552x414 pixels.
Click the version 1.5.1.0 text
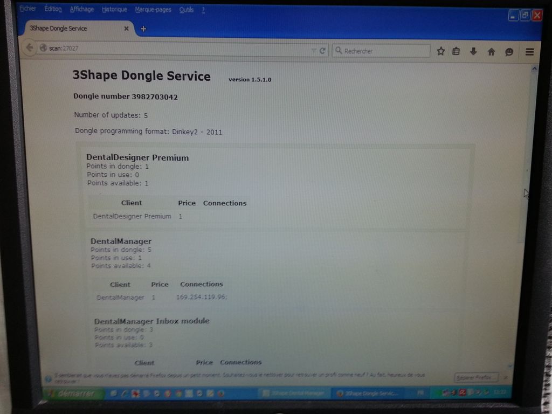click(x=250, y=80)
